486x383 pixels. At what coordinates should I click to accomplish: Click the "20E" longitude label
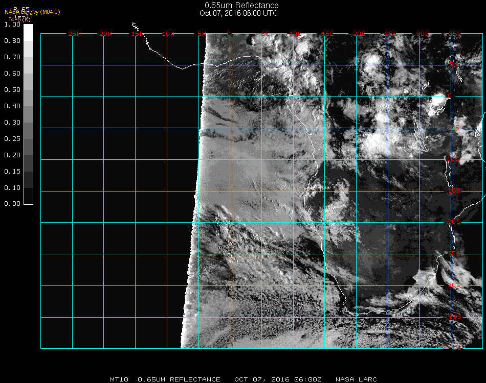click(x=359, y=34)
